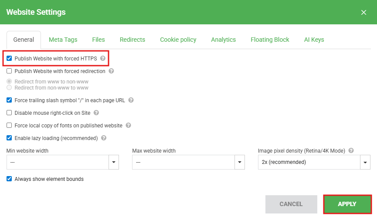Click the Cancel button
The width and height of the screenshot is (377, 220).
coord(291,204)
